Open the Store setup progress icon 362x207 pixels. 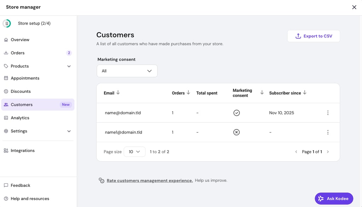pos(7,23)
